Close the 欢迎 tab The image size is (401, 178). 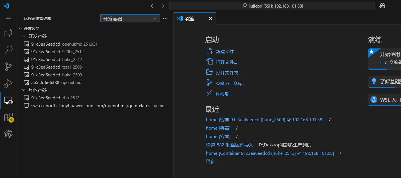210,19
